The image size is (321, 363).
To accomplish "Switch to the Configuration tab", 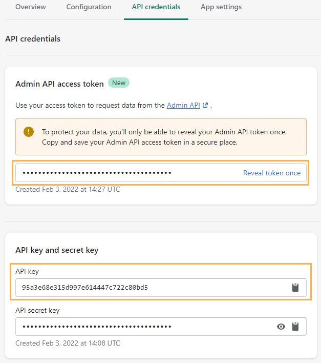I will tap(89, 7).
